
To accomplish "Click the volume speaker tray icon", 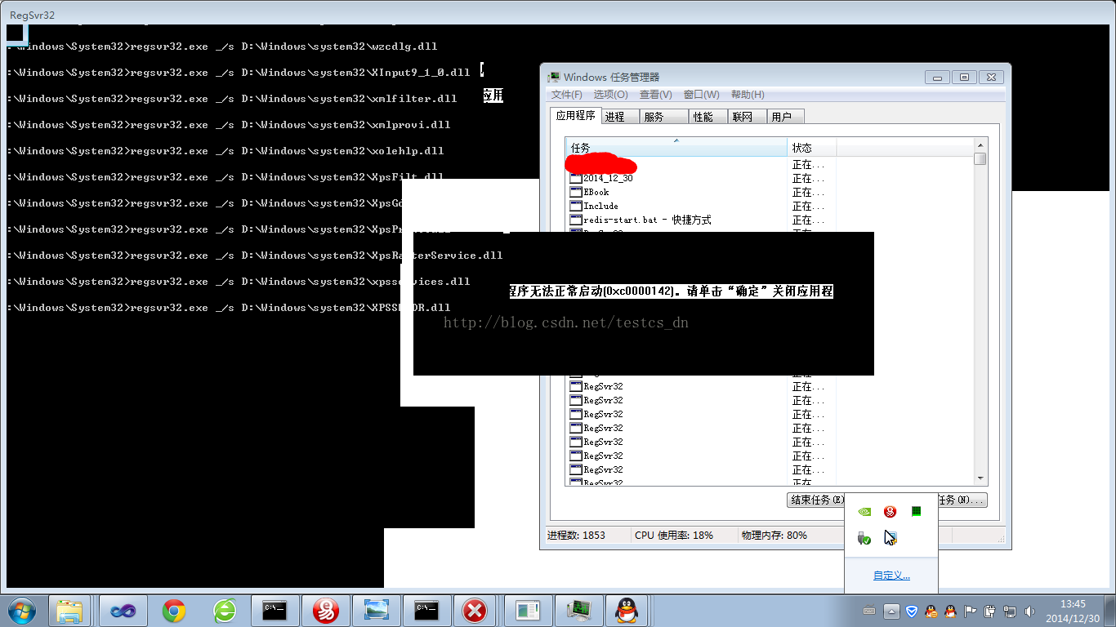I will click(x=1029, y=611).
